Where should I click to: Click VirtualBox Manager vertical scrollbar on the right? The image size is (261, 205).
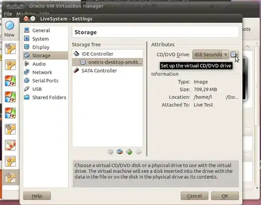(x=257, y=87)
